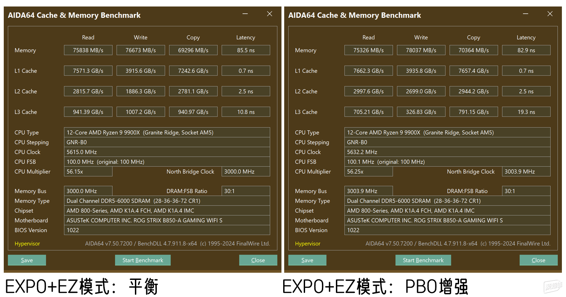Image resolution: width=566 pixels, height=297 pixels.
Task: Click Chipset AMD 800-Series field in right window
Action: click(x=447, y=211)
